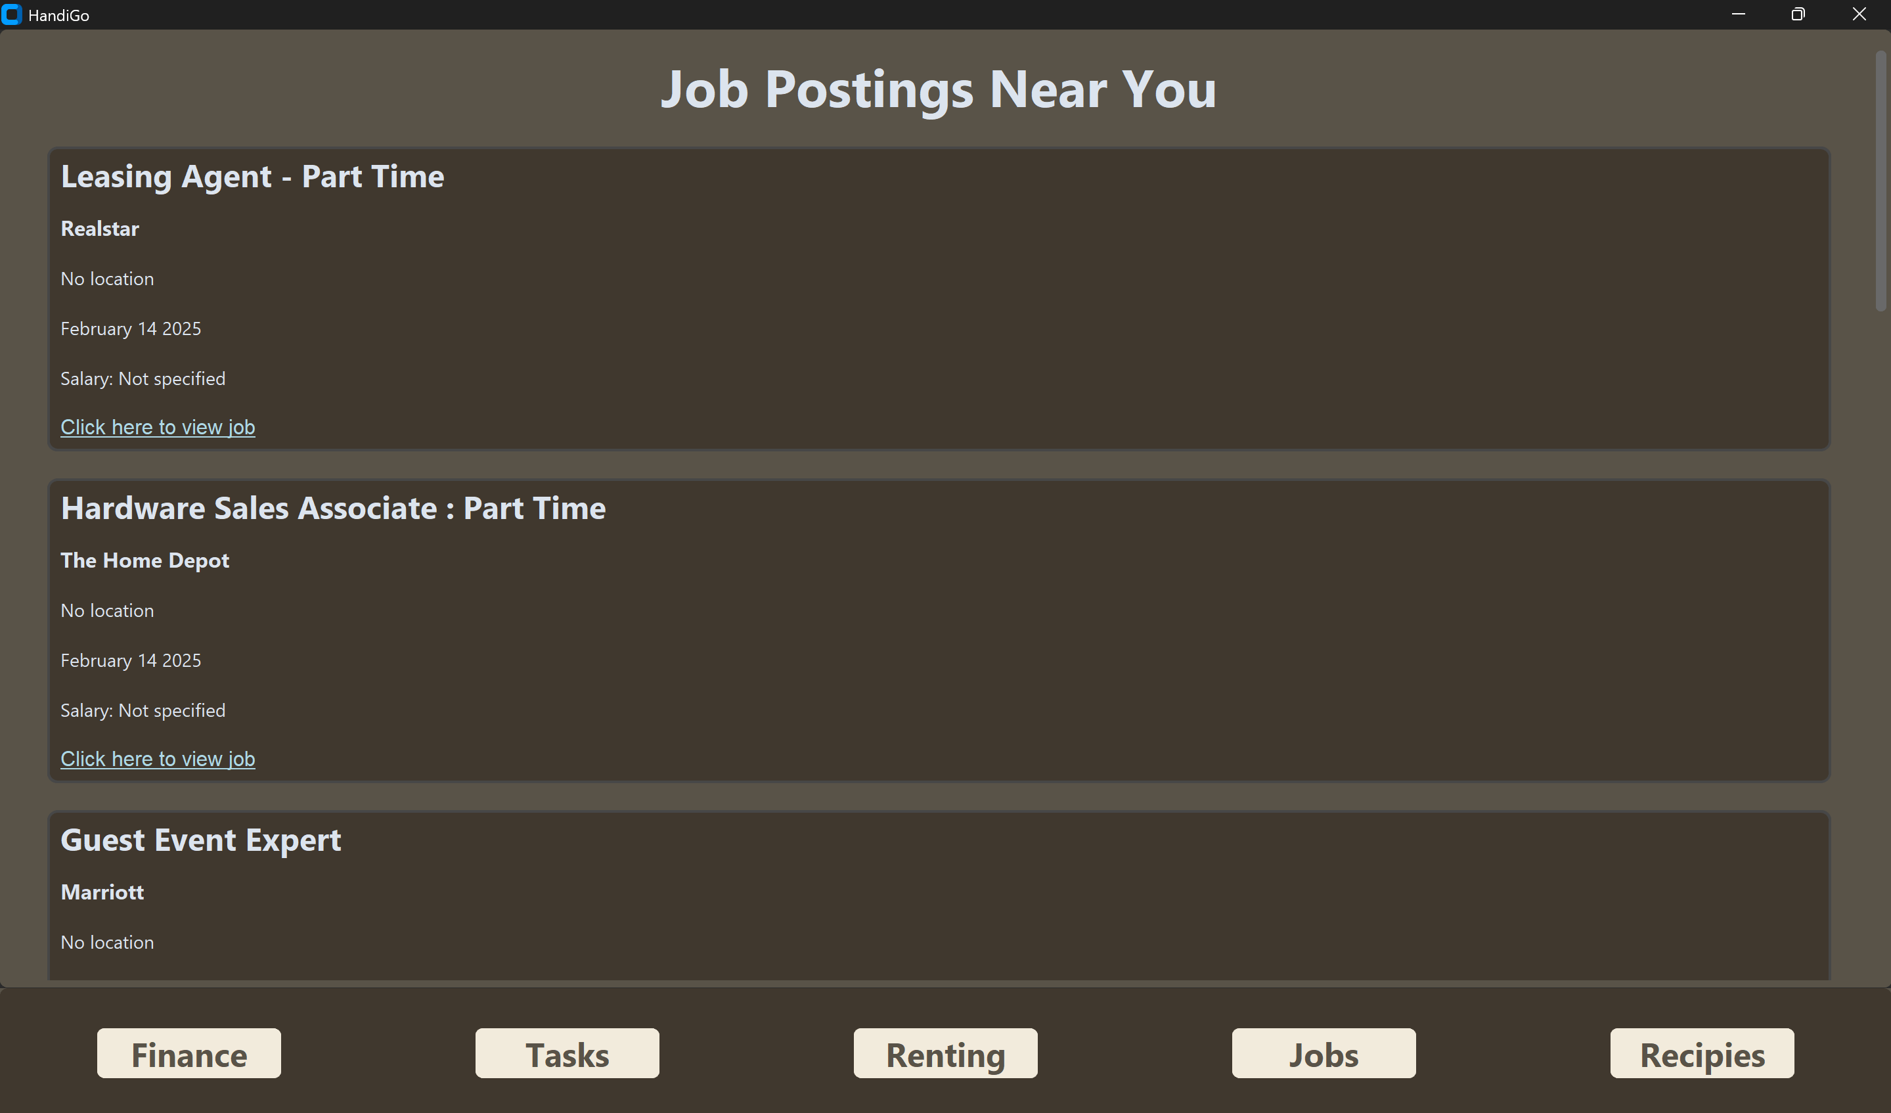Click the HandiGo app icon in title bar
This screenshot has height=1113, width=1891.
11,15
